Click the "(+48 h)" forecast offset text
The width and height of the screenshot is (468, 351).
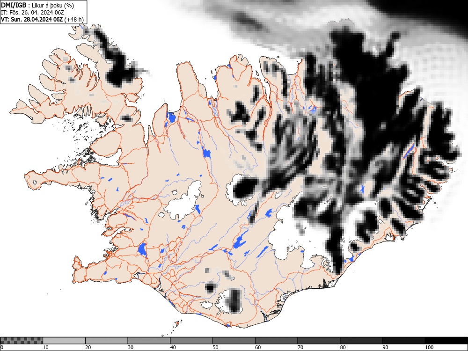point(74,20)
